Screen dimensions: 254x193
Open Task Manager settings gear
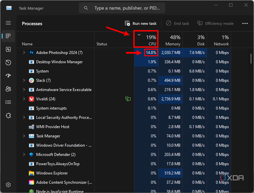[x=8, y=185]
